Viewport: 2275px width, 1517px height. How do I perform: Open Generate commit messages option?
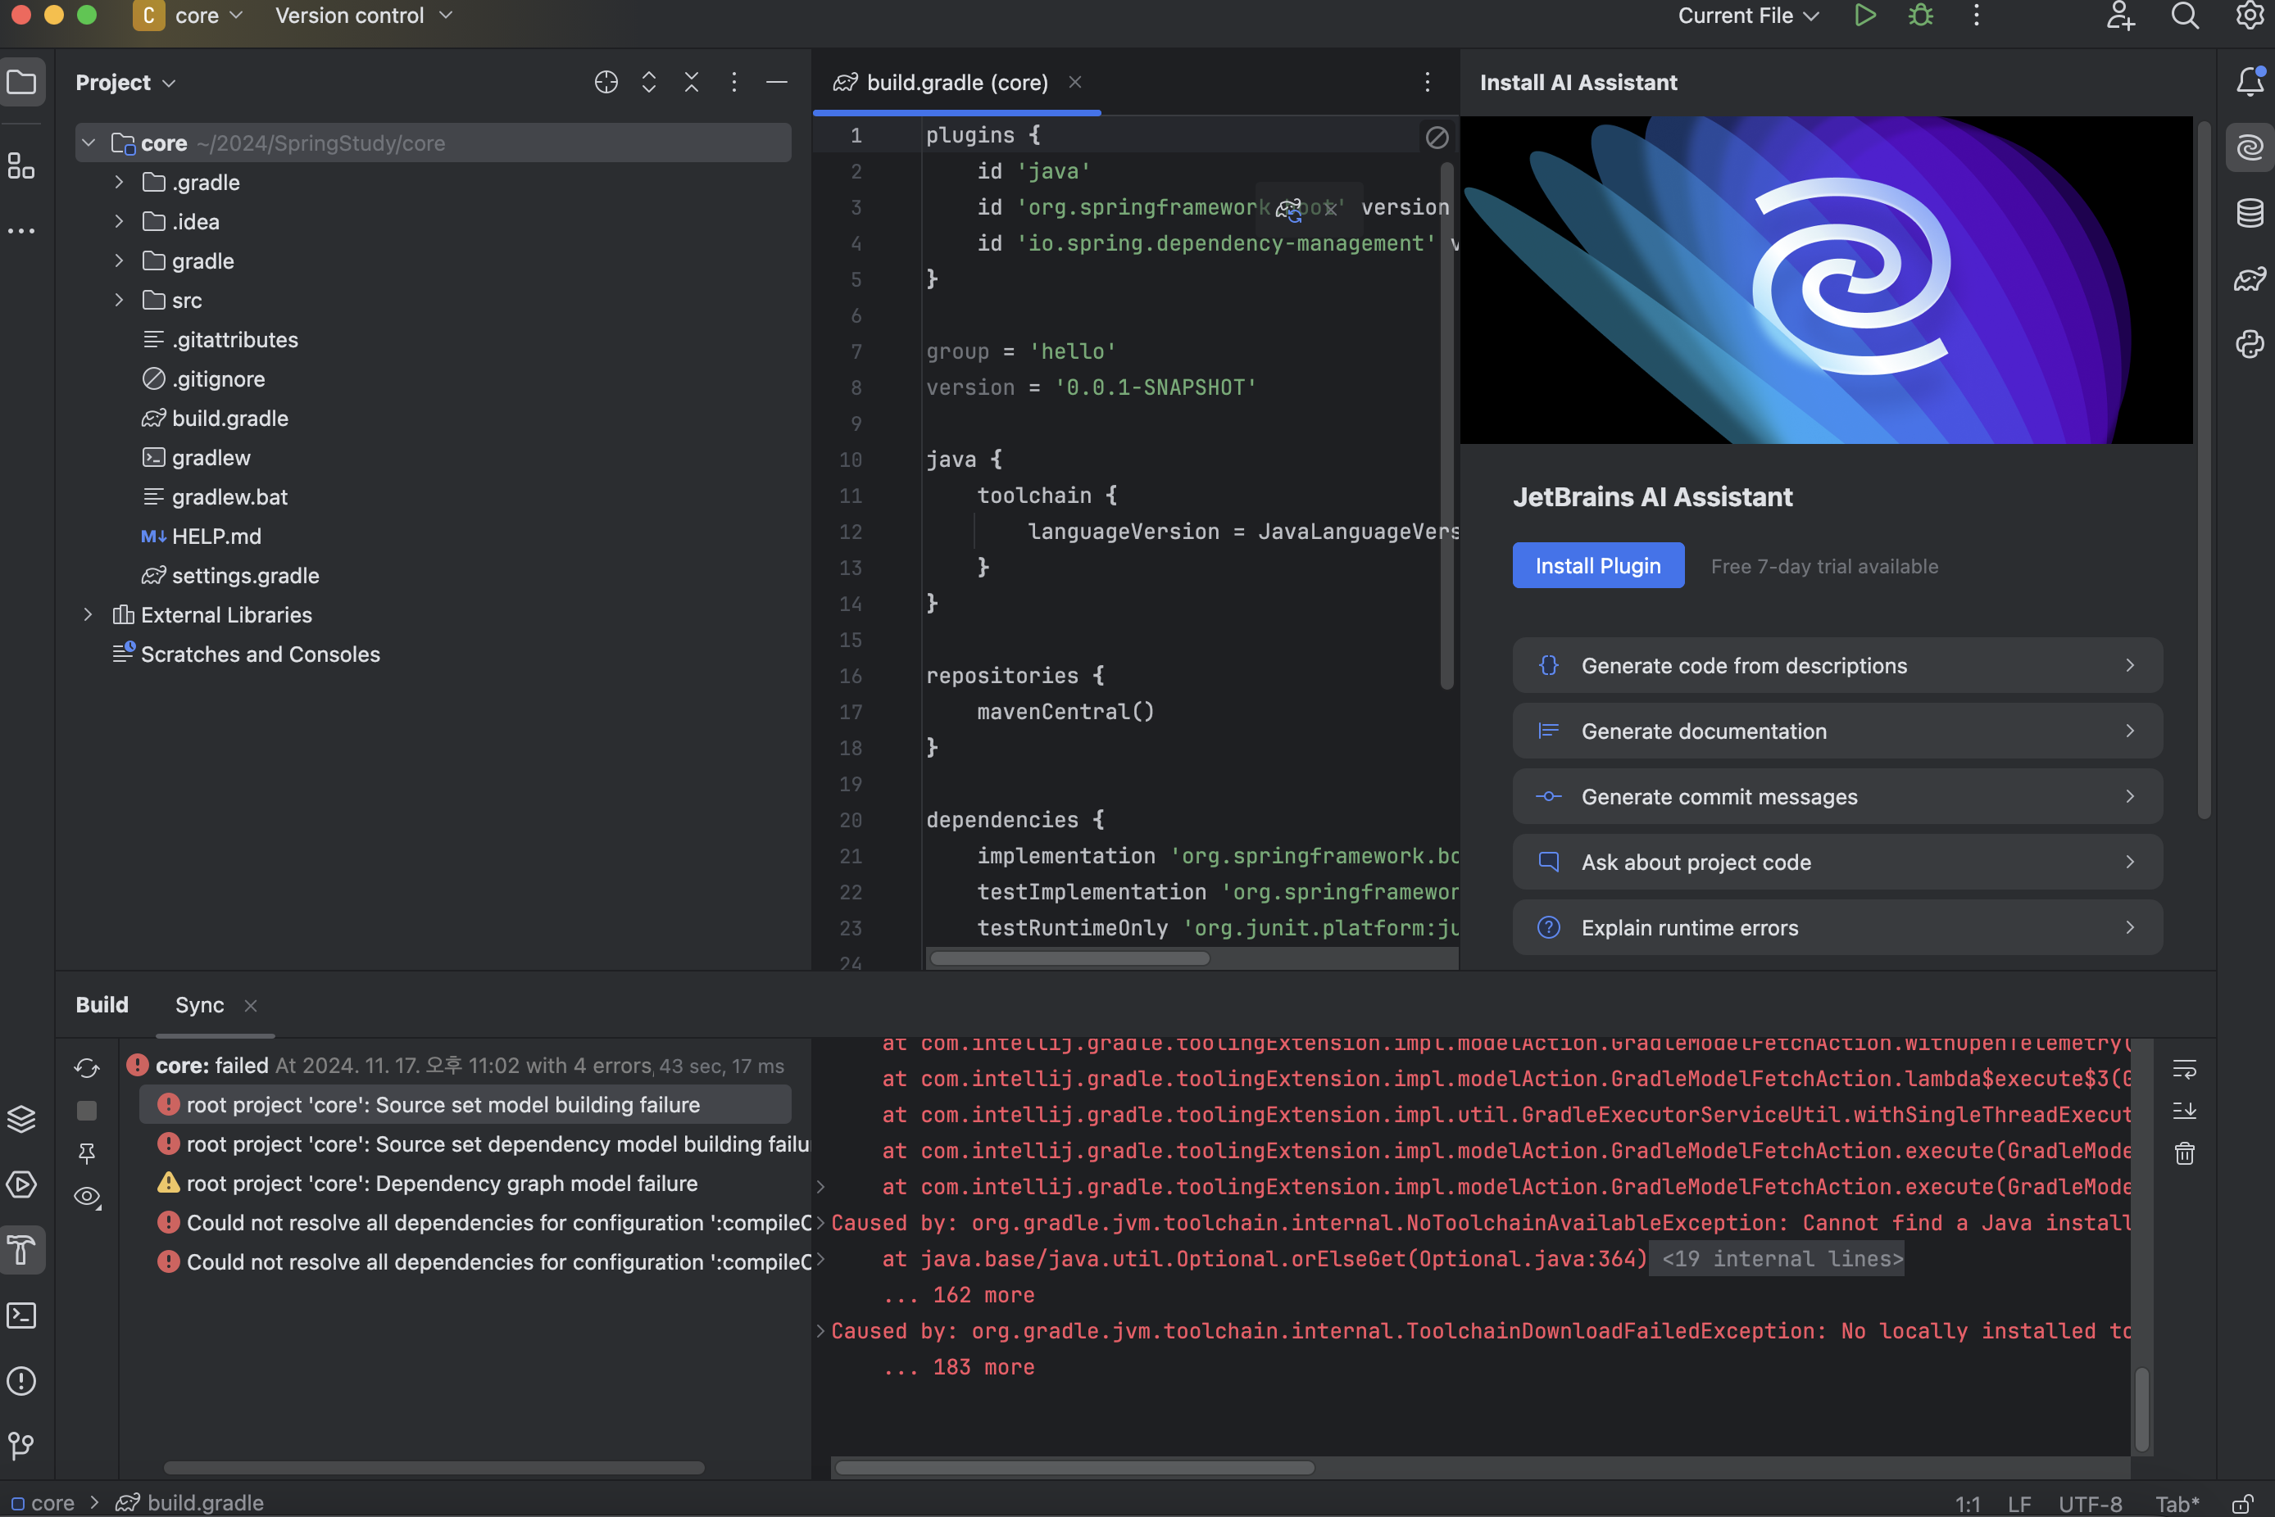pyautogui.click(x=1837, y=796)
